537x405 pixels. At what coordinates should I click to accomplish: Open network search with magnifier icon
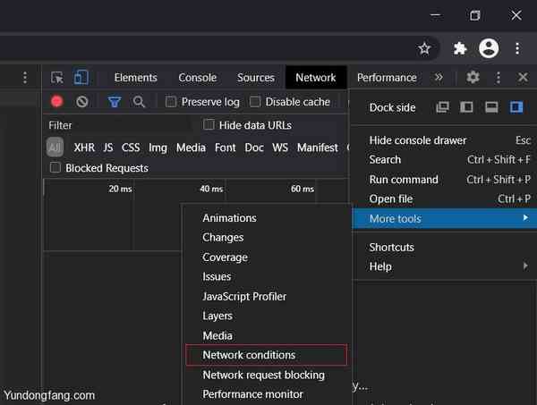point(139,102)
